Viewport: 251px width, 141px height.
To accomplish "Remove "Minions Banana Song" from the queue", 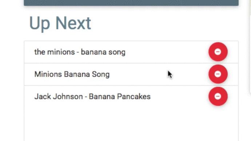I will tap(218, 74).
